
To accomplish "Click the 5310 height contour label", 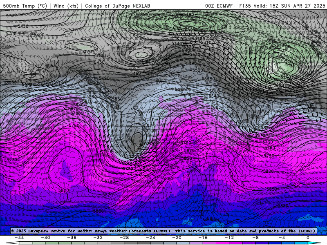I will click(x=206, y=42).
